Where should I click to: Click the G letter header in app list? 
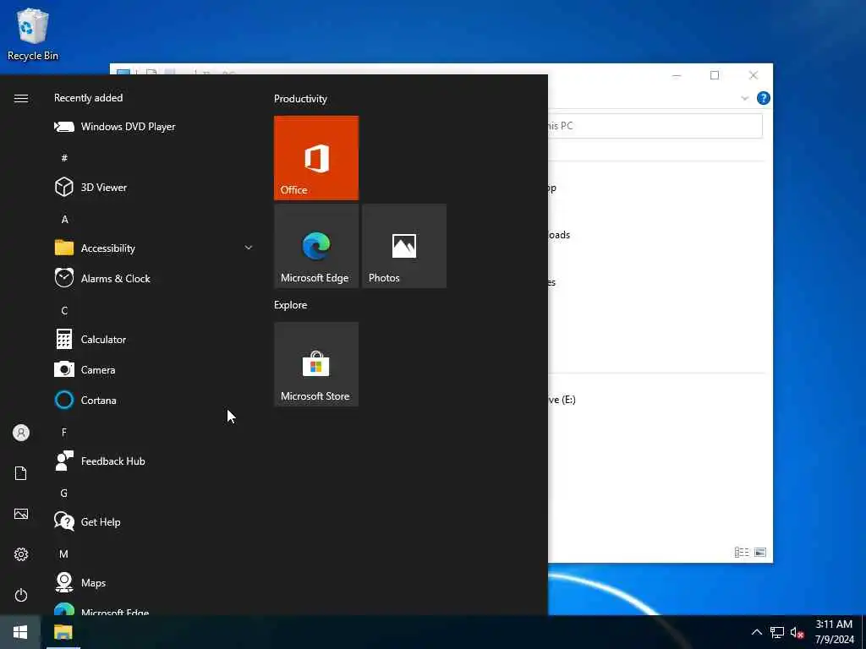(64, 493)
